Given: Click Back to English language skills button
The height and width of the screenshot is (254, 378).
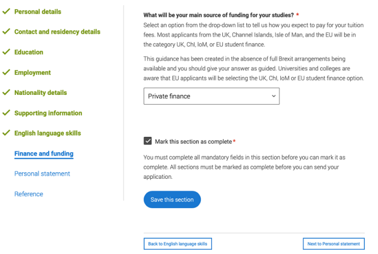Looking at the screenshot, I should (178, 244).
